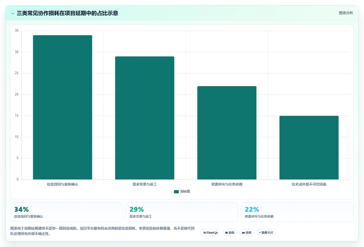Select the 资源冲突与任务依赖 bar in chart
This screenshot has height=247, width=364.
click(227, 133)
